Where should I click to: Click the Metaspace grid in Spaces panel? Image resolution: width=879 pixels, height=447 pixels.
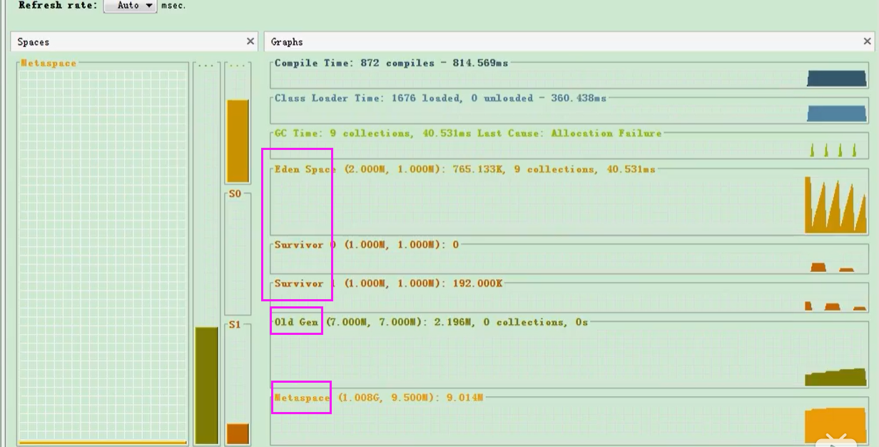pos(103,257)
